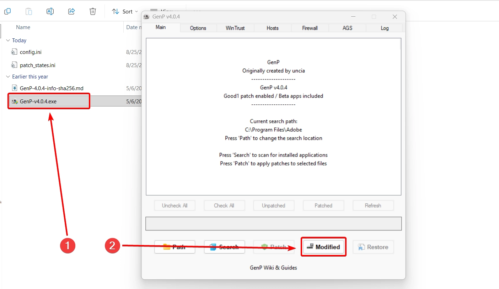Screen dimensions: 499x289
Task: Click the patch_states.ini file icon
Action: (x=14, y=65)
